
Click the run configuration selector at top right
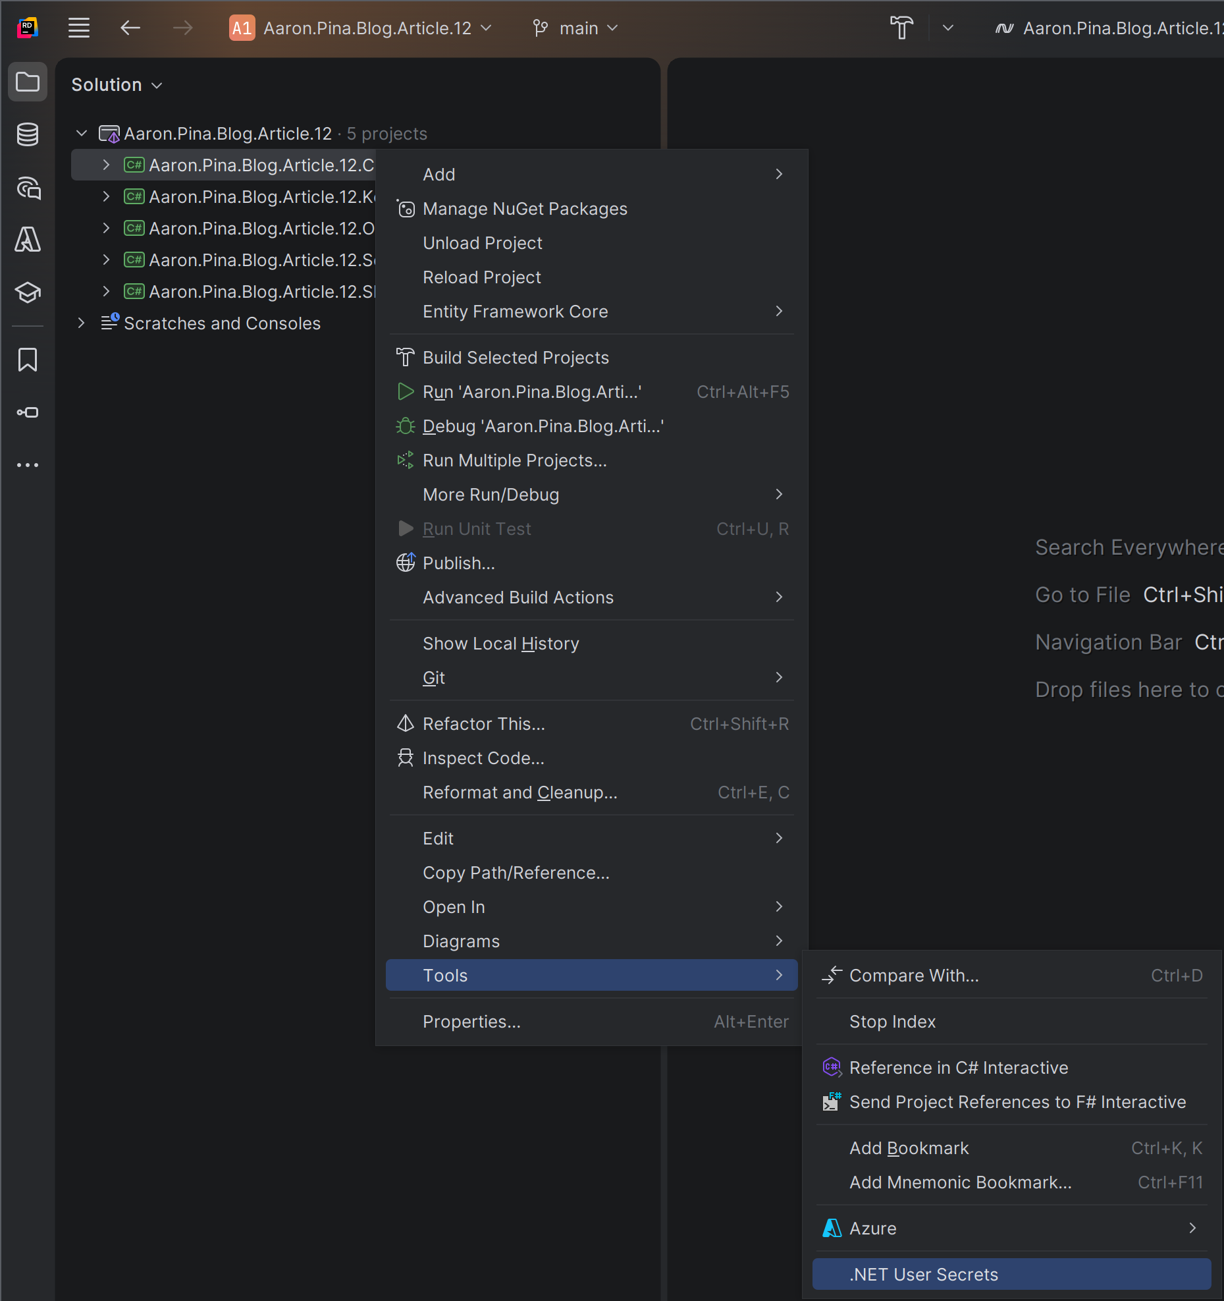point(1108,28)
